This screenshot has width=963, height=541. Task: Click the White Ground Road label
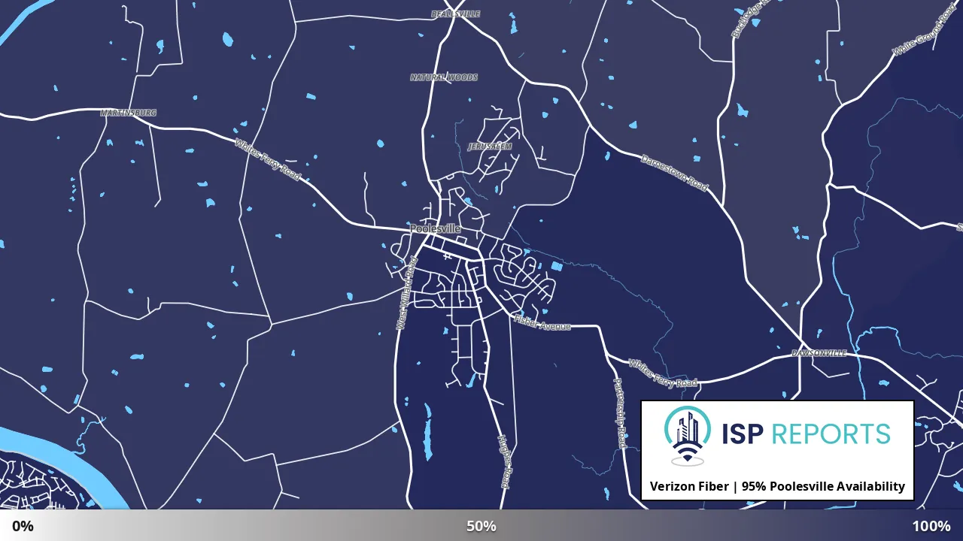924,29
